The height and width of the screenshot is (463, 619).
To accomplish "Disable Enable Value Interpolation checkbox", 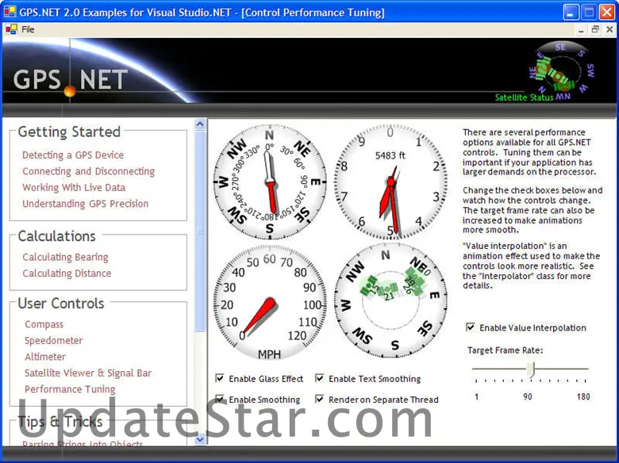I will point(471,327).
